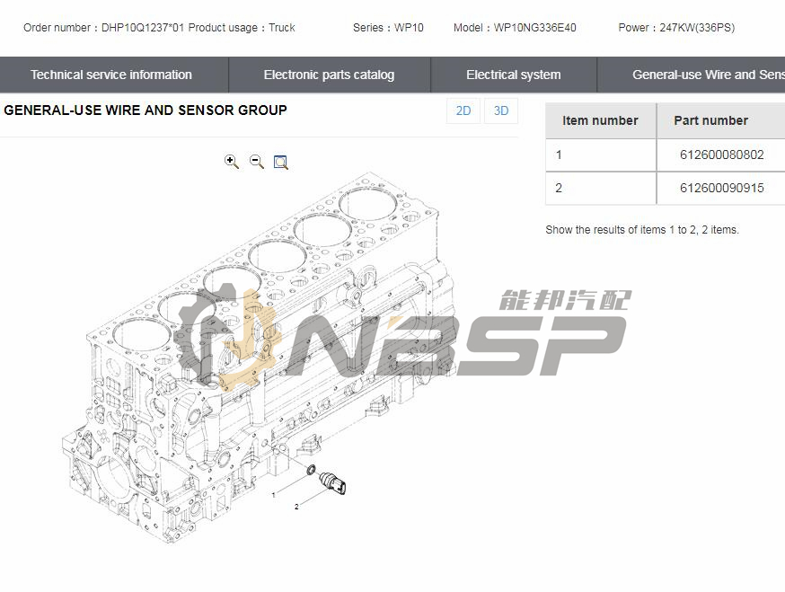
Task: Click part number 612600080802
Action: pos(721,155)
